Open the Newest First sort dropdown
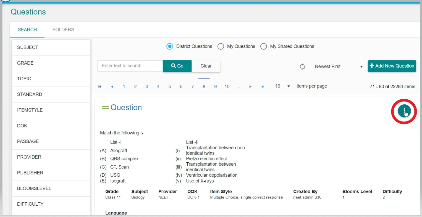This screenshot has width=422, height=217. (x=339, y=67)
